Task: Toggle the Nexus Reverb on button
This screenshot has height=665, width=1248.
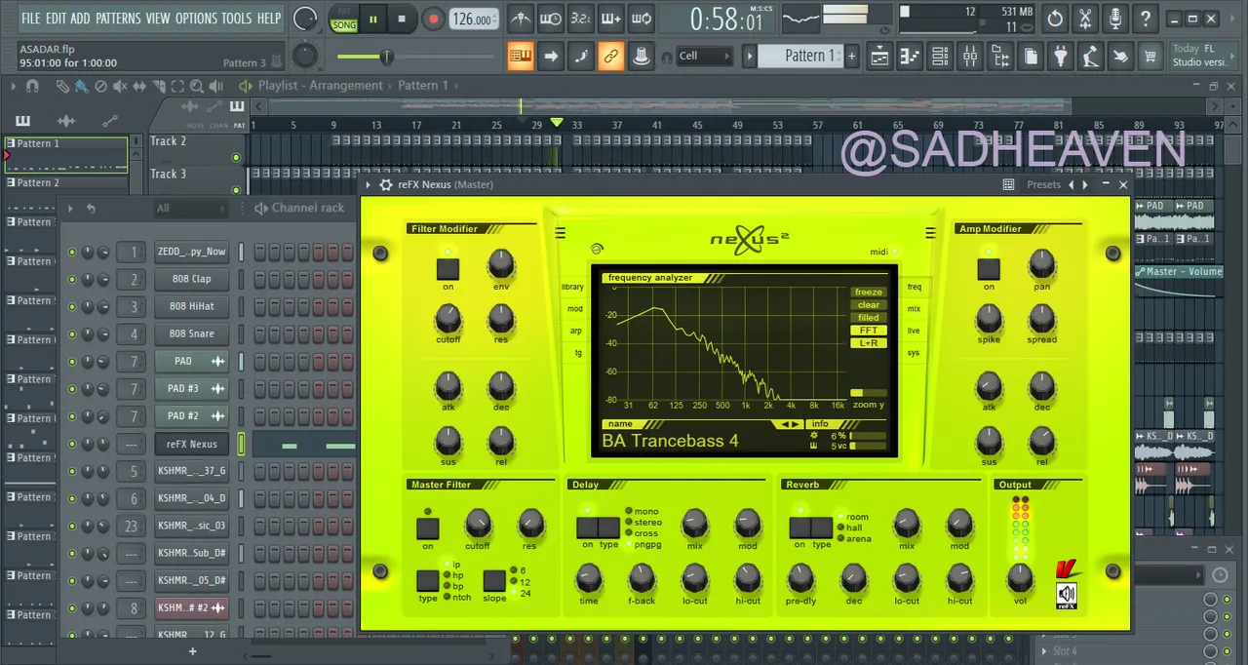Action: point(799,528)
